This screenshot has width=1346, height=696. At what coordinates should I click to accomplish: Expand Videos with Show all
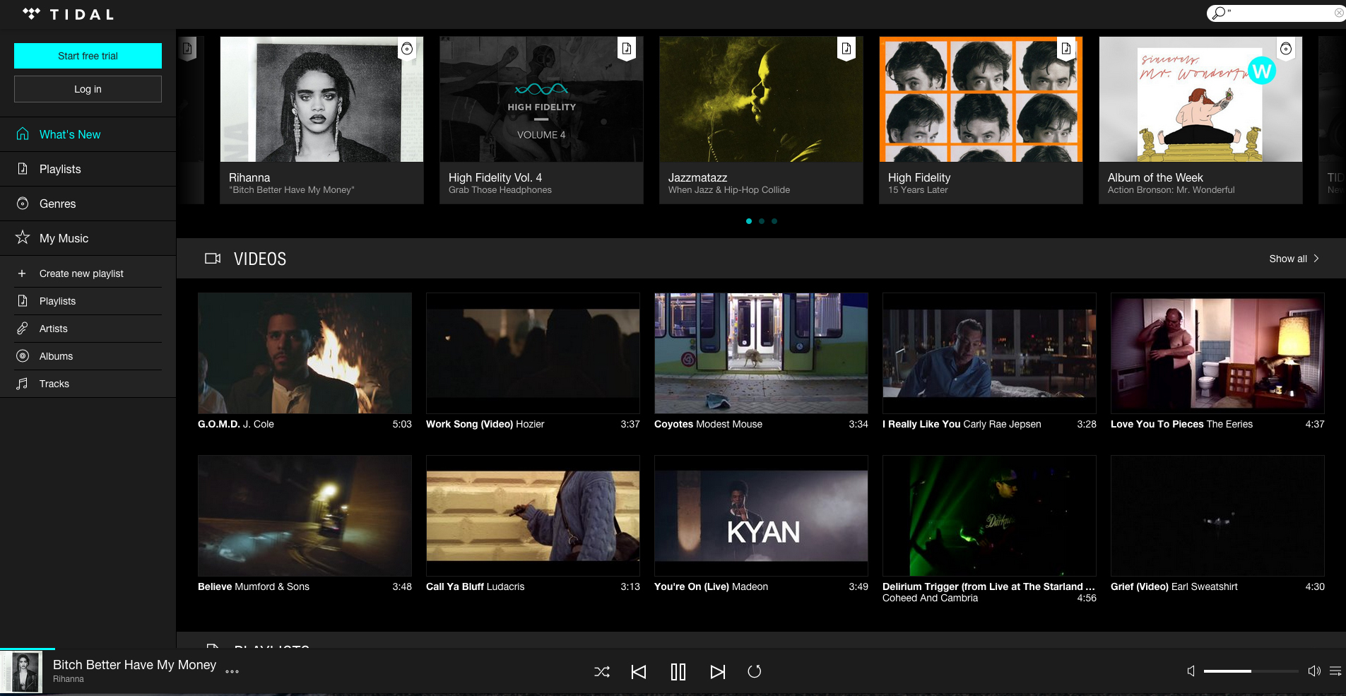[1293, 259]
